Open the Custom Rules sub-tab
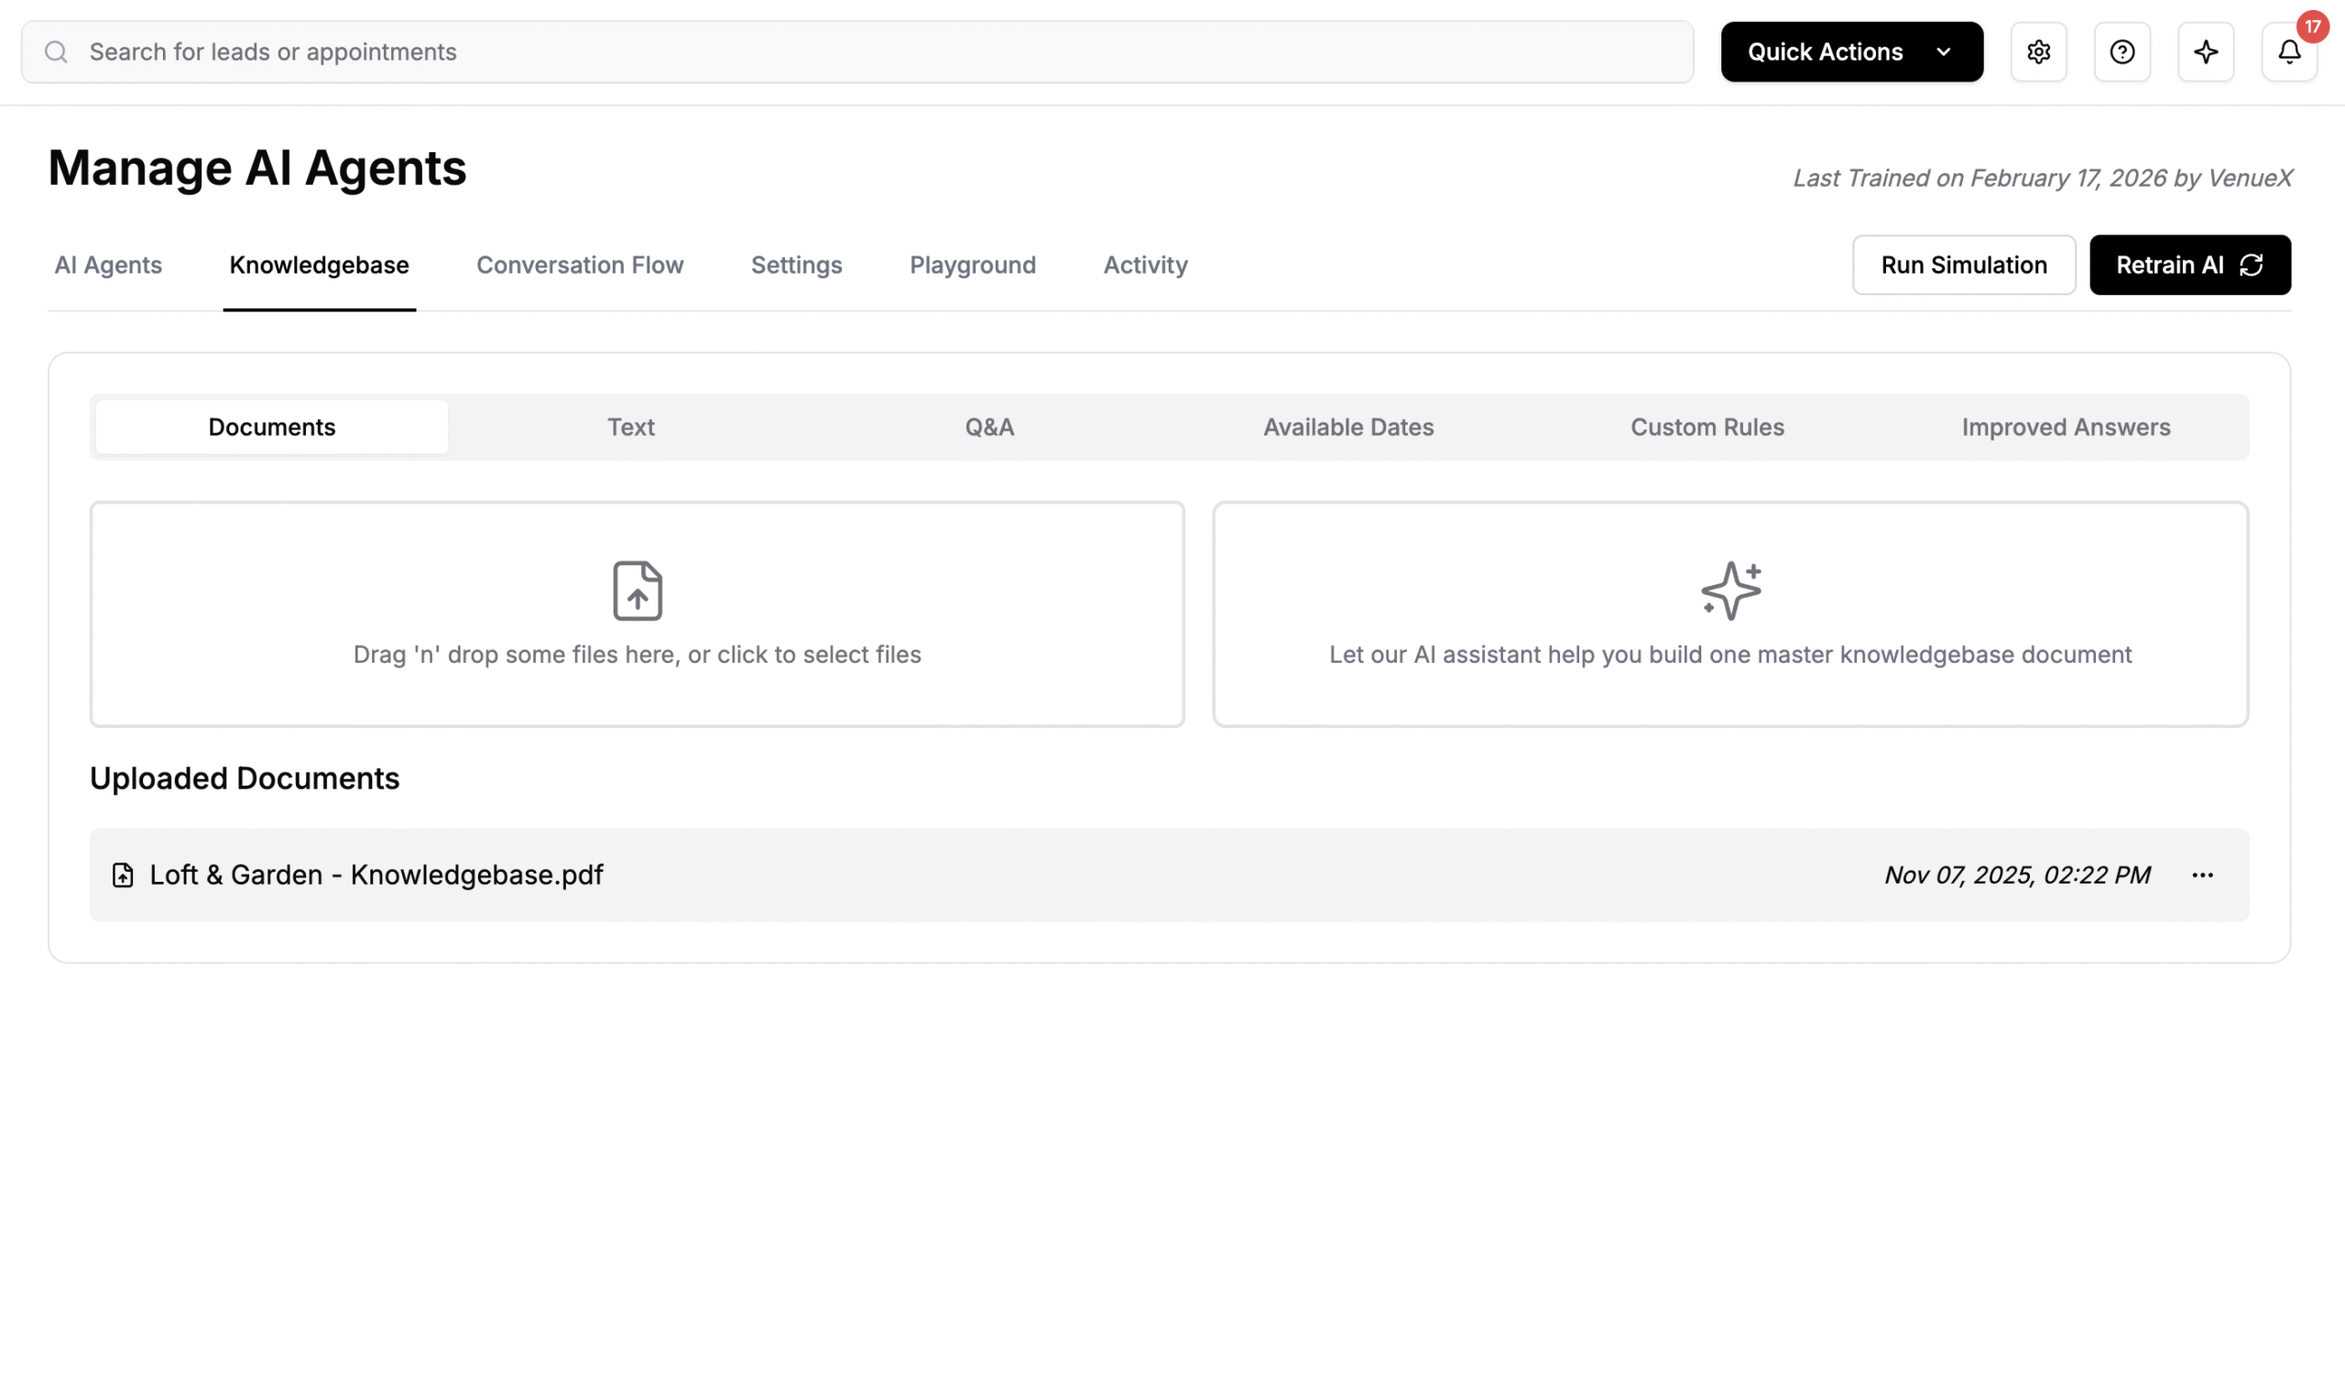Viewport: 2345px width, 1390px height. (x=1706, y=427)
